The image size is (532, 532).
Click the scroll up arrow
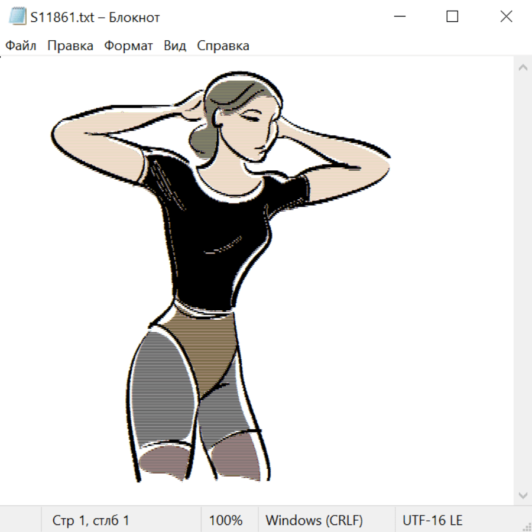(x=523, y=68)
